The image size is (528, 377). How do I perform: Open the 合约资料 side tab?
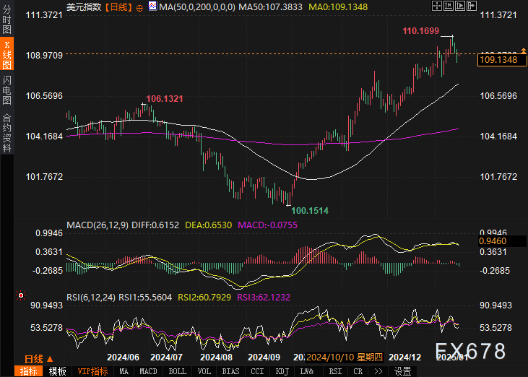coord(7,132)
